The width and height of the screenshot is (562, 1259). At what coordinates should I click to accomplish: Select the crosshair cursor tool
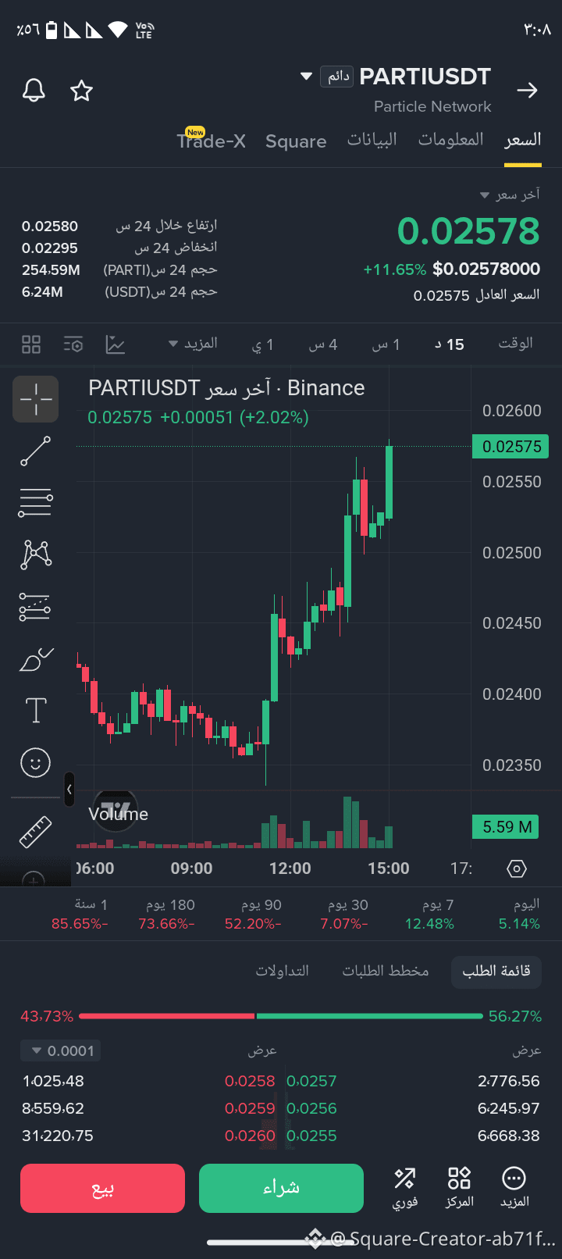[36, 399]
